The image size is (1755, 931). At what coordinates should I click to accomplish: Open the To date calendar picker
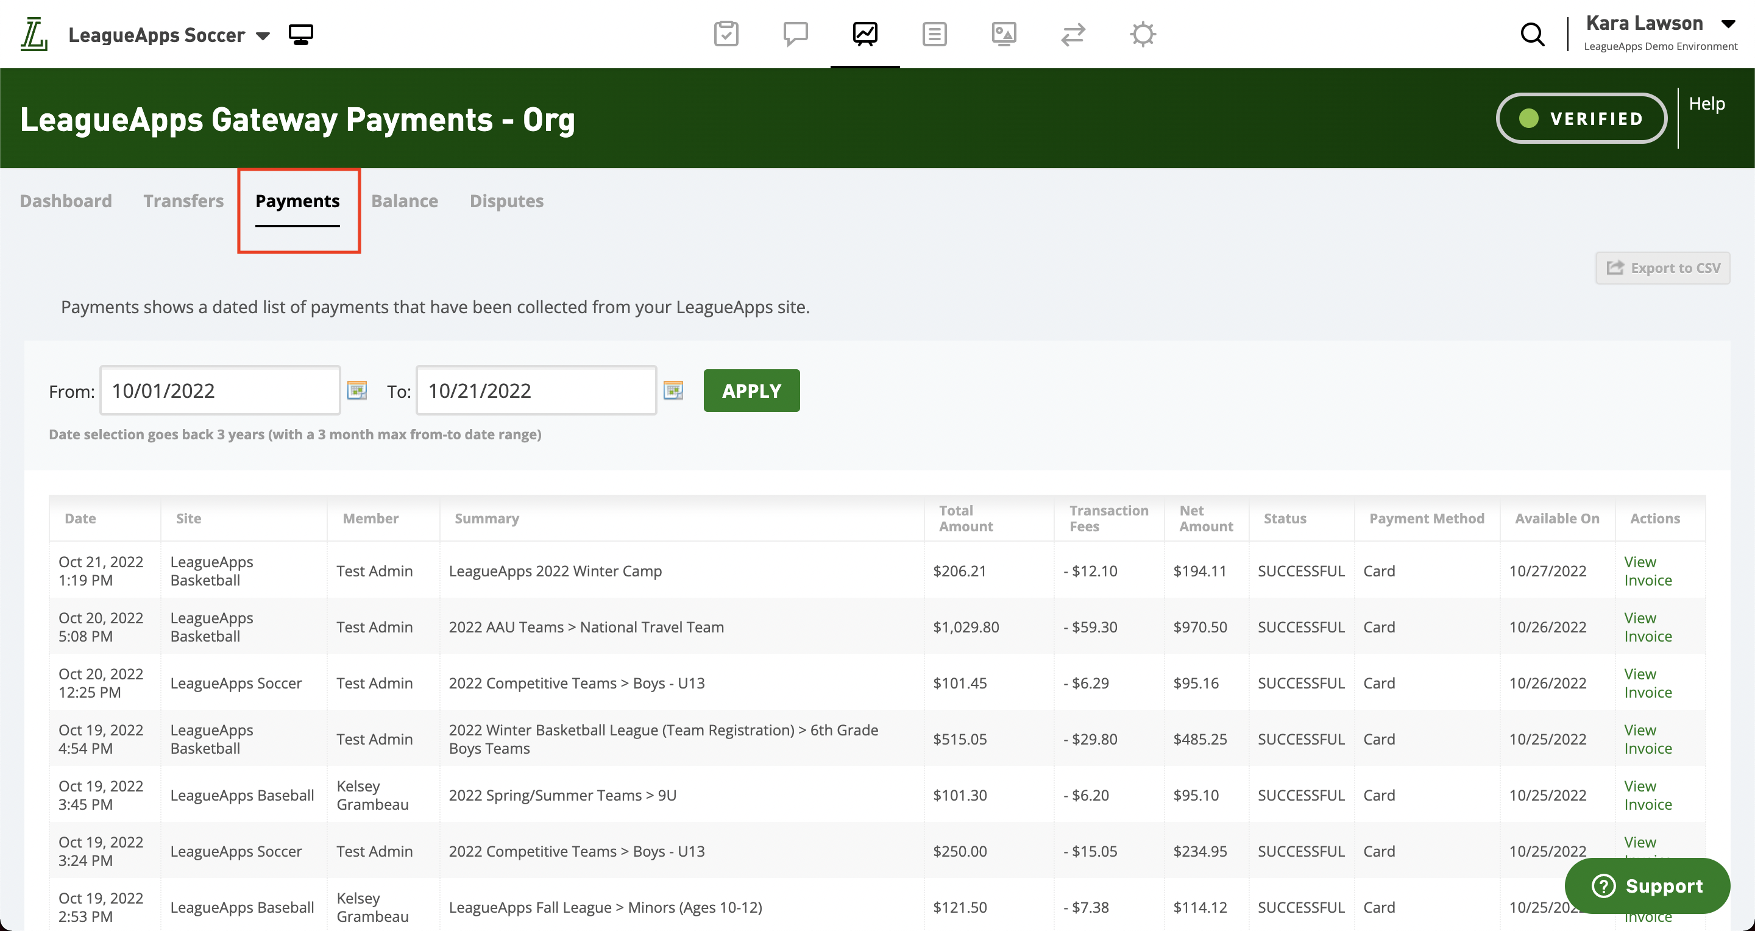[674, 389]
